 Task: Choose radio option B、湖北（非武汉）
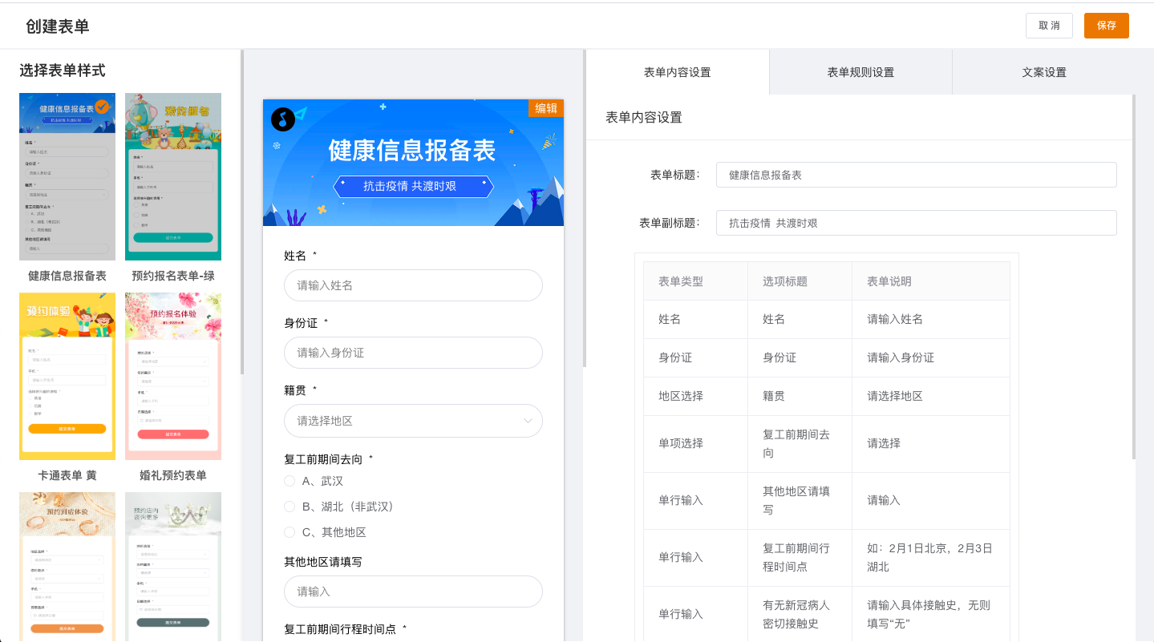(x=290, y=507)
